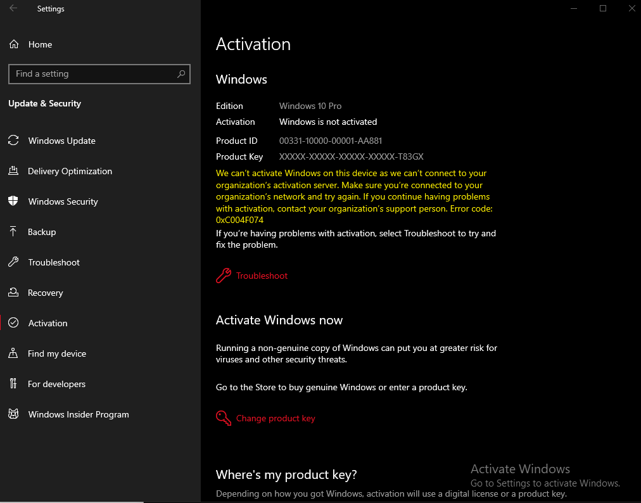Viewport: 641px width, 503px height.
Task: Click the Home house icon
Action: point(14,44)
